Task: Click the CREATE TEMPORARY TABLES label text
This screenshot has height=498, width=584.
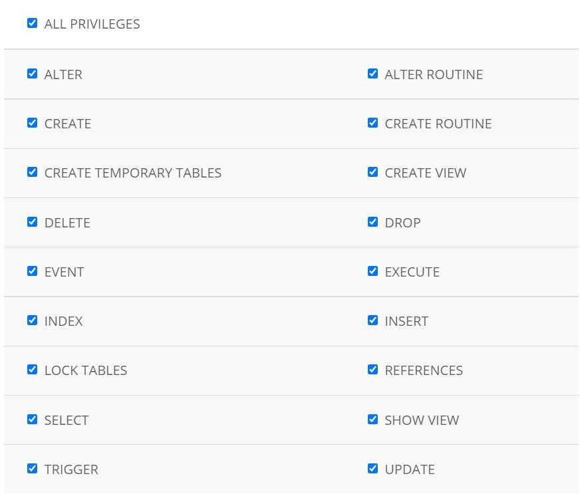Action: (x=132, y=173)
